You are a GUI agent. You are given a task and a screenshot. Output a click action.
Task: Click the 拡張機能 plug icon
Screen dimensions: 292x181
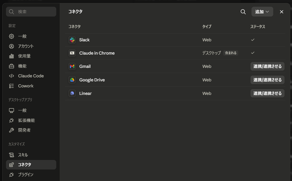click(11, 120)
